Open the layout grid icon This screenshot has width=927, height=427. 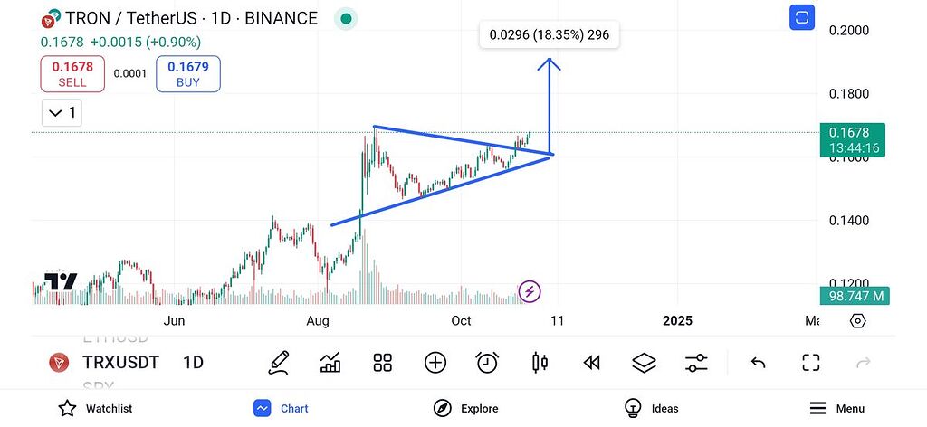383,363
